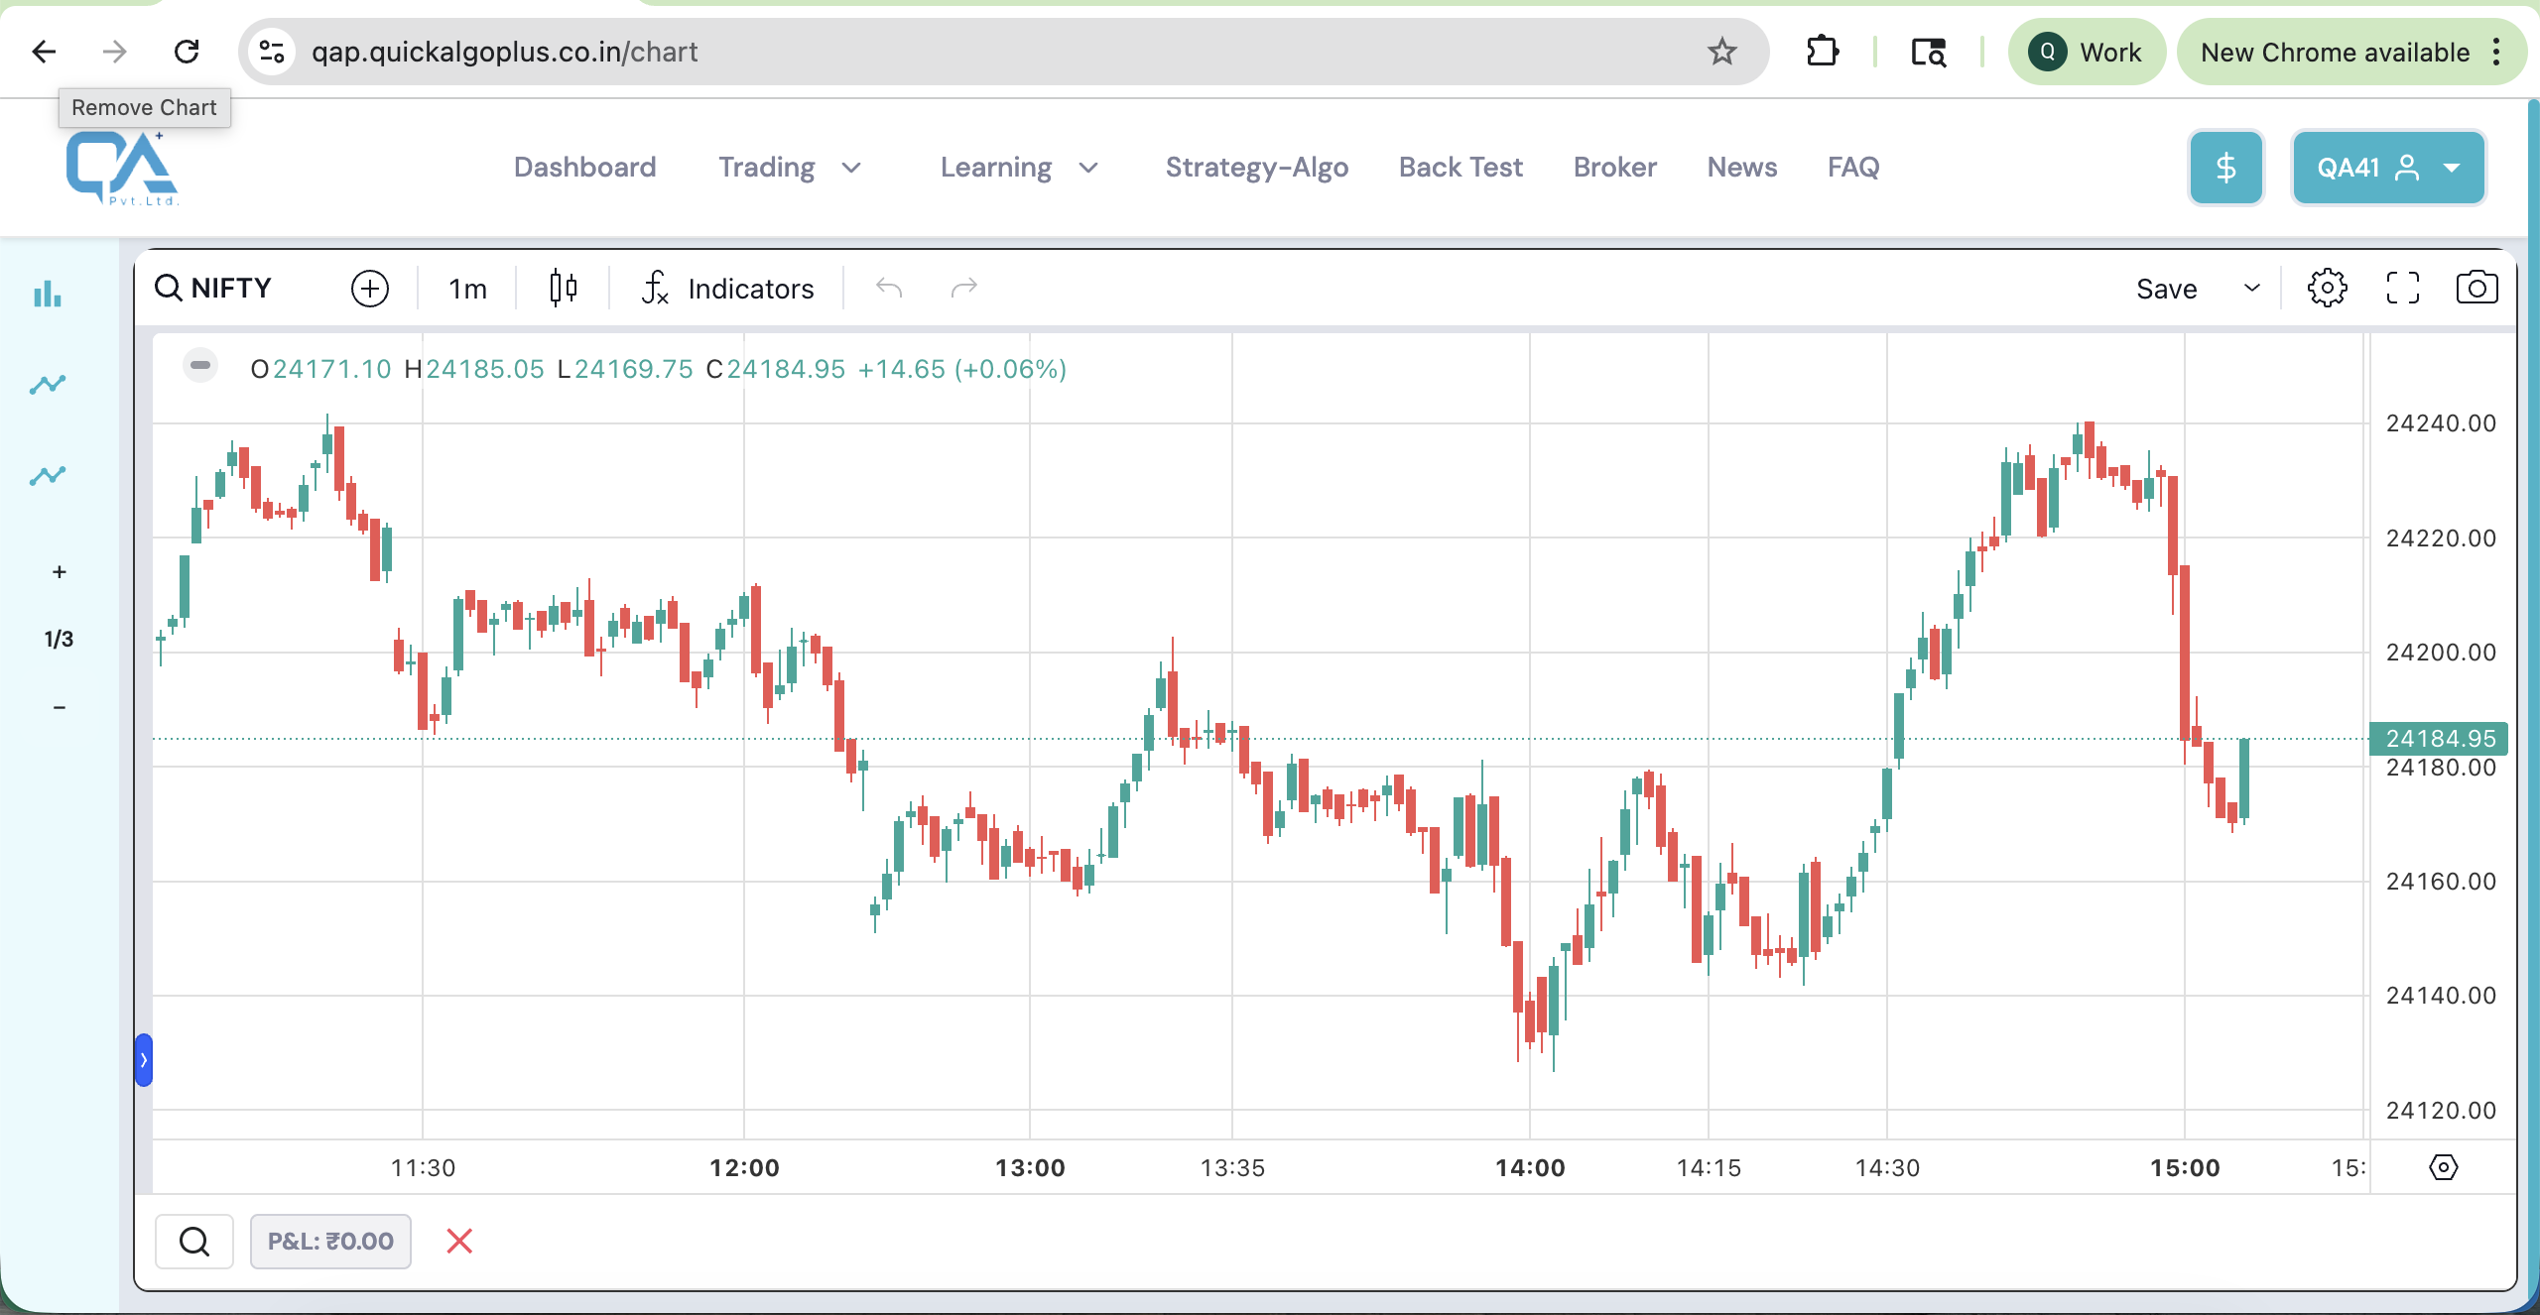Open the Dashboard menu item
This screenshot has height=1315, width=2540.
click(x=584, y=167)
